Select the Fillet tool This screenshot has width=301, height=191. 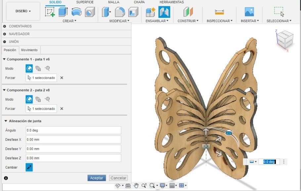point(120,12)
